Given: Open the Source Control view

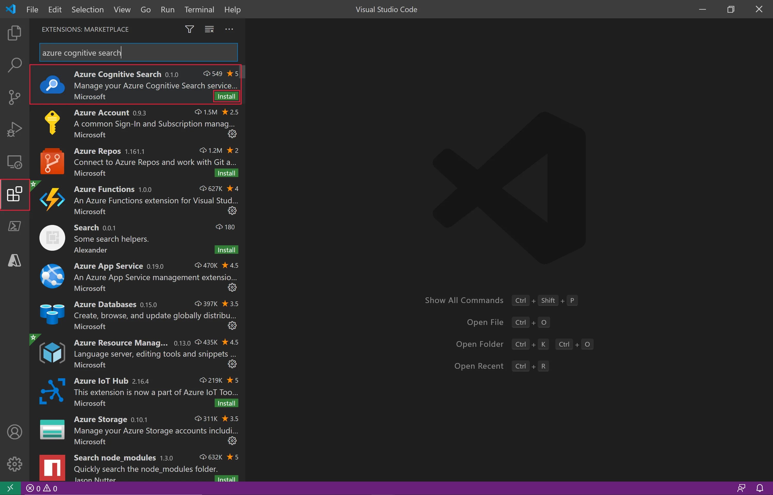Looking at the screenshot, I should pos(14,97).
